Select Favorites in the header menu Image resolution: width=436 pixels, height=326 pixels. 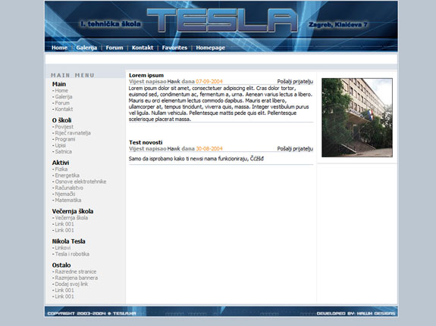pos(174,48)
